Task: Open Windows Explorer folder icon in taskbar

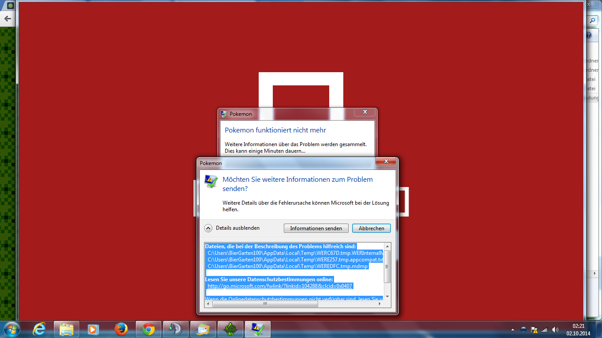Action: [x=67, y=329]
